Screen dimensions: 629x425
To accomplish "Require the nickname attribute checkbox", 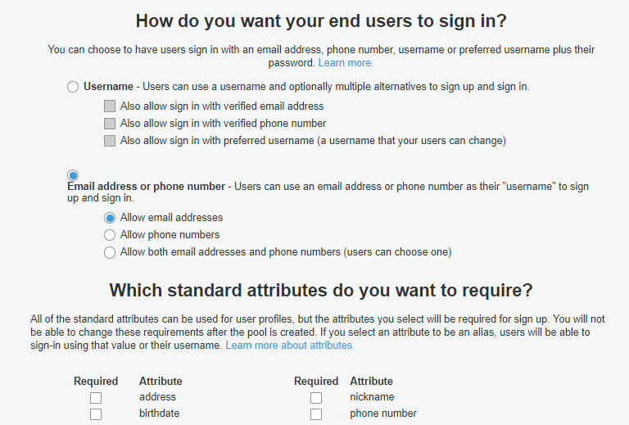I will pos(316,398).
